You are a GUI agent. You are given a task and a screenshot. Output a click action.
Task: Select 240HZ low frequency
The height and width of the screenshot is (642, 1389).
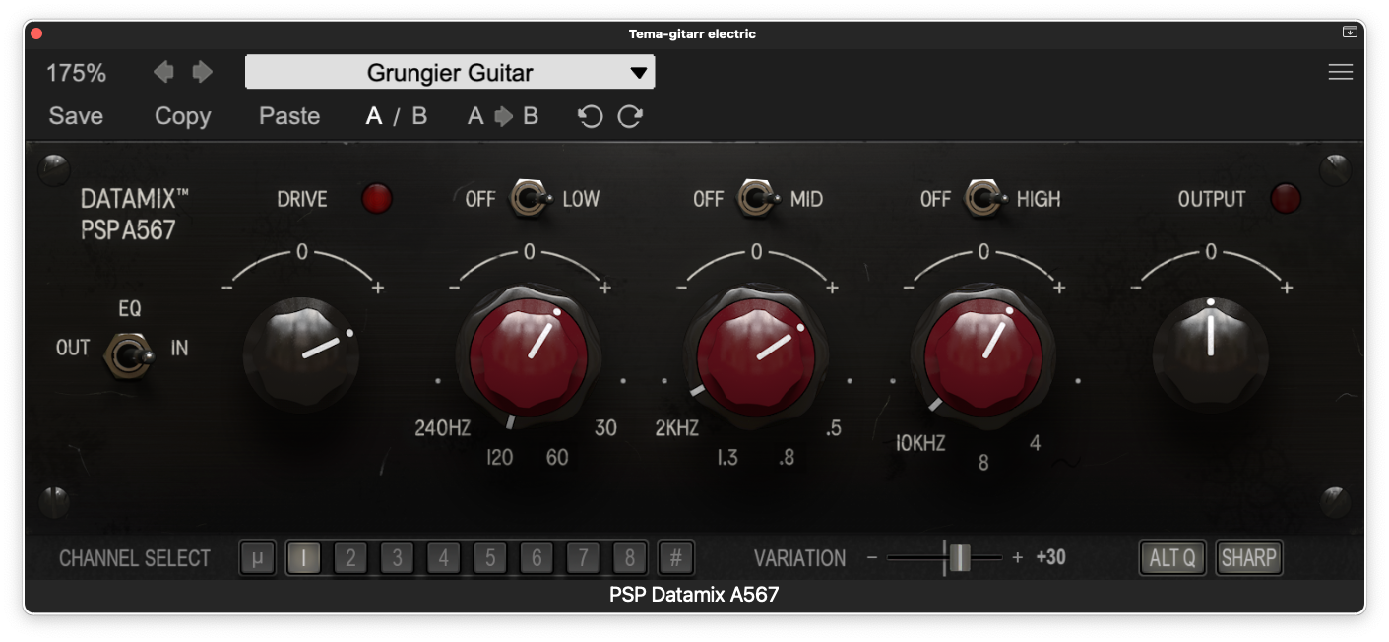(x=442, y=428)
